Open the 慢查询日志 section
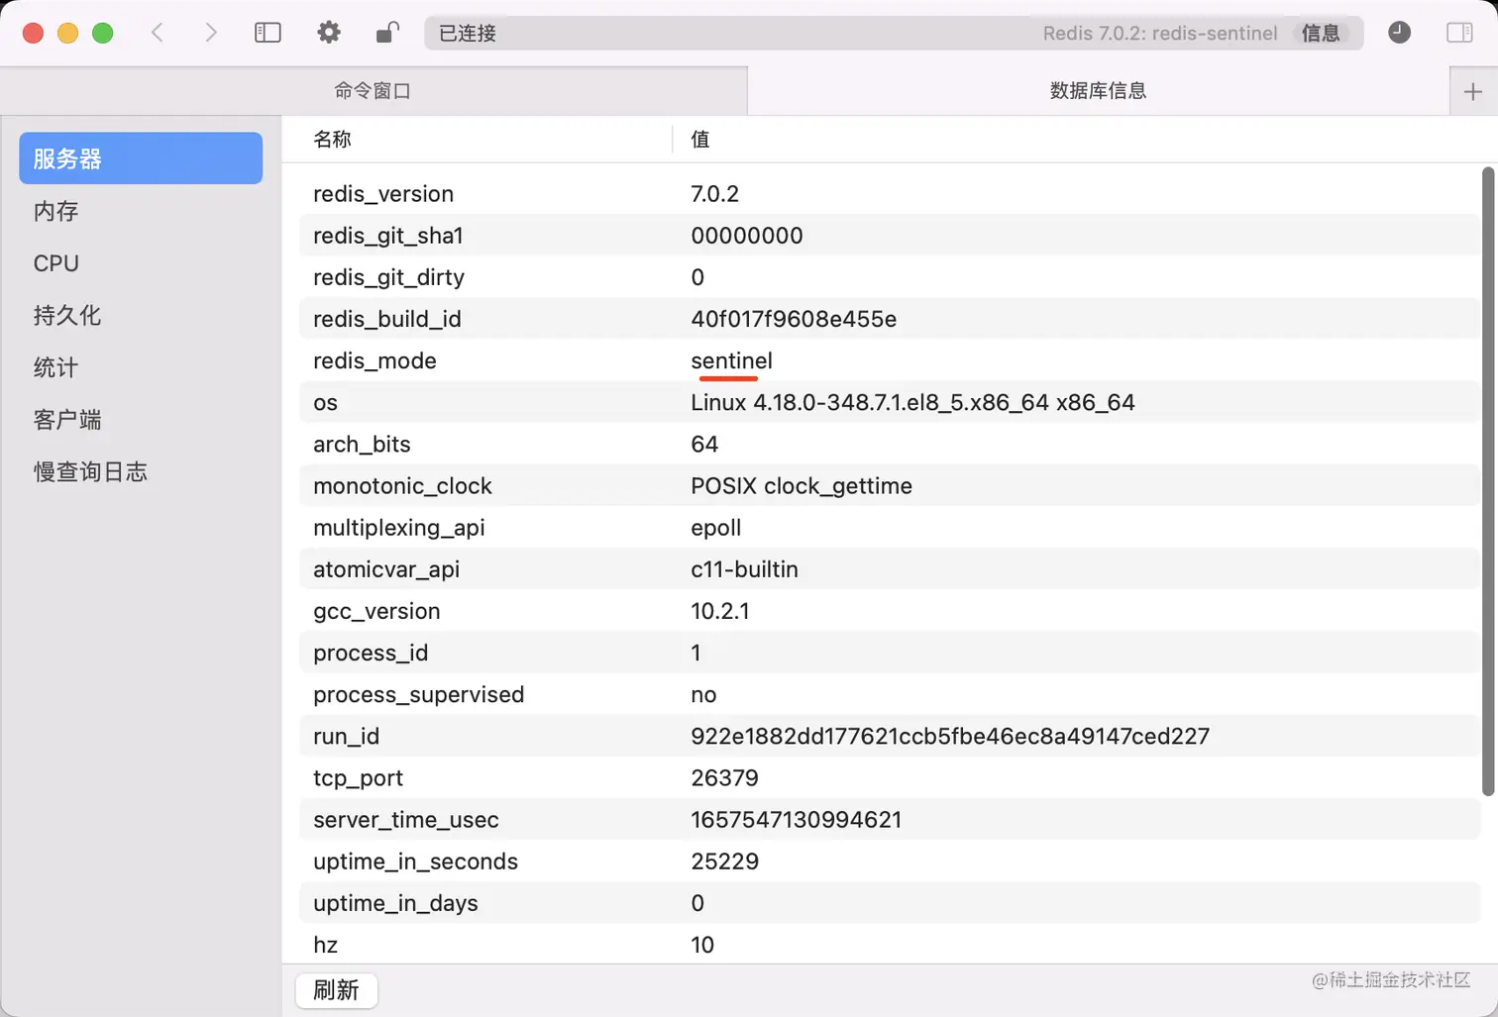The image size is (1498, 1017). tap(90, 472)
